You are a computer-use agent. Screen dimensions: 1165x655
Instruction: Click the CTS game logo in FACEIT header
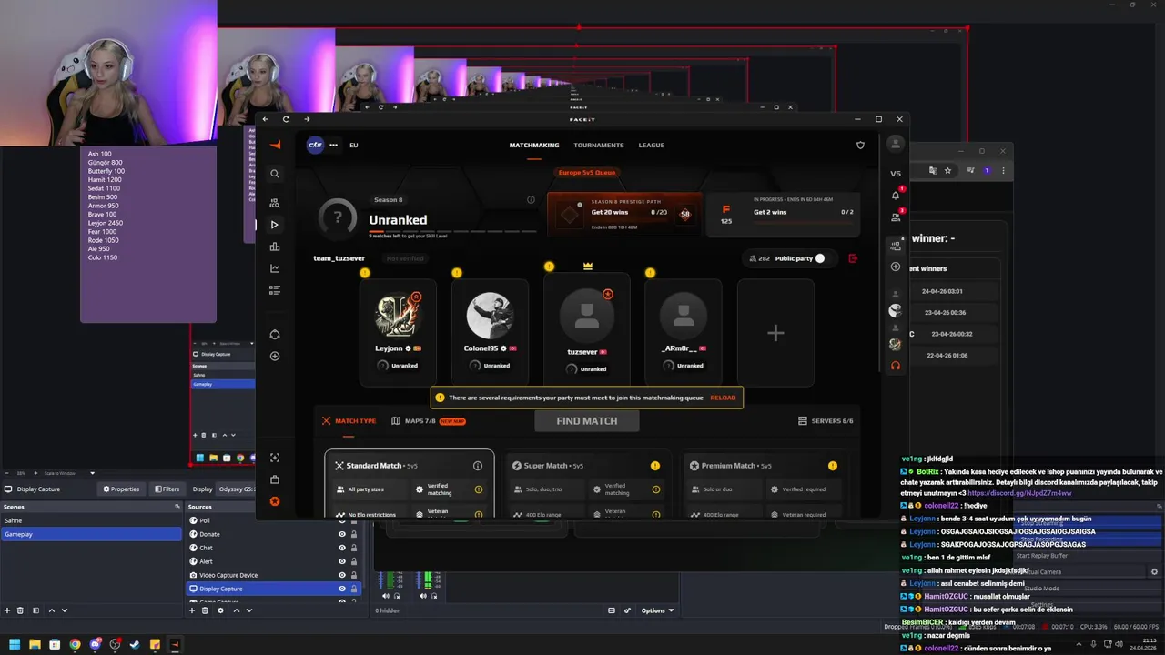tap(315, 145)
